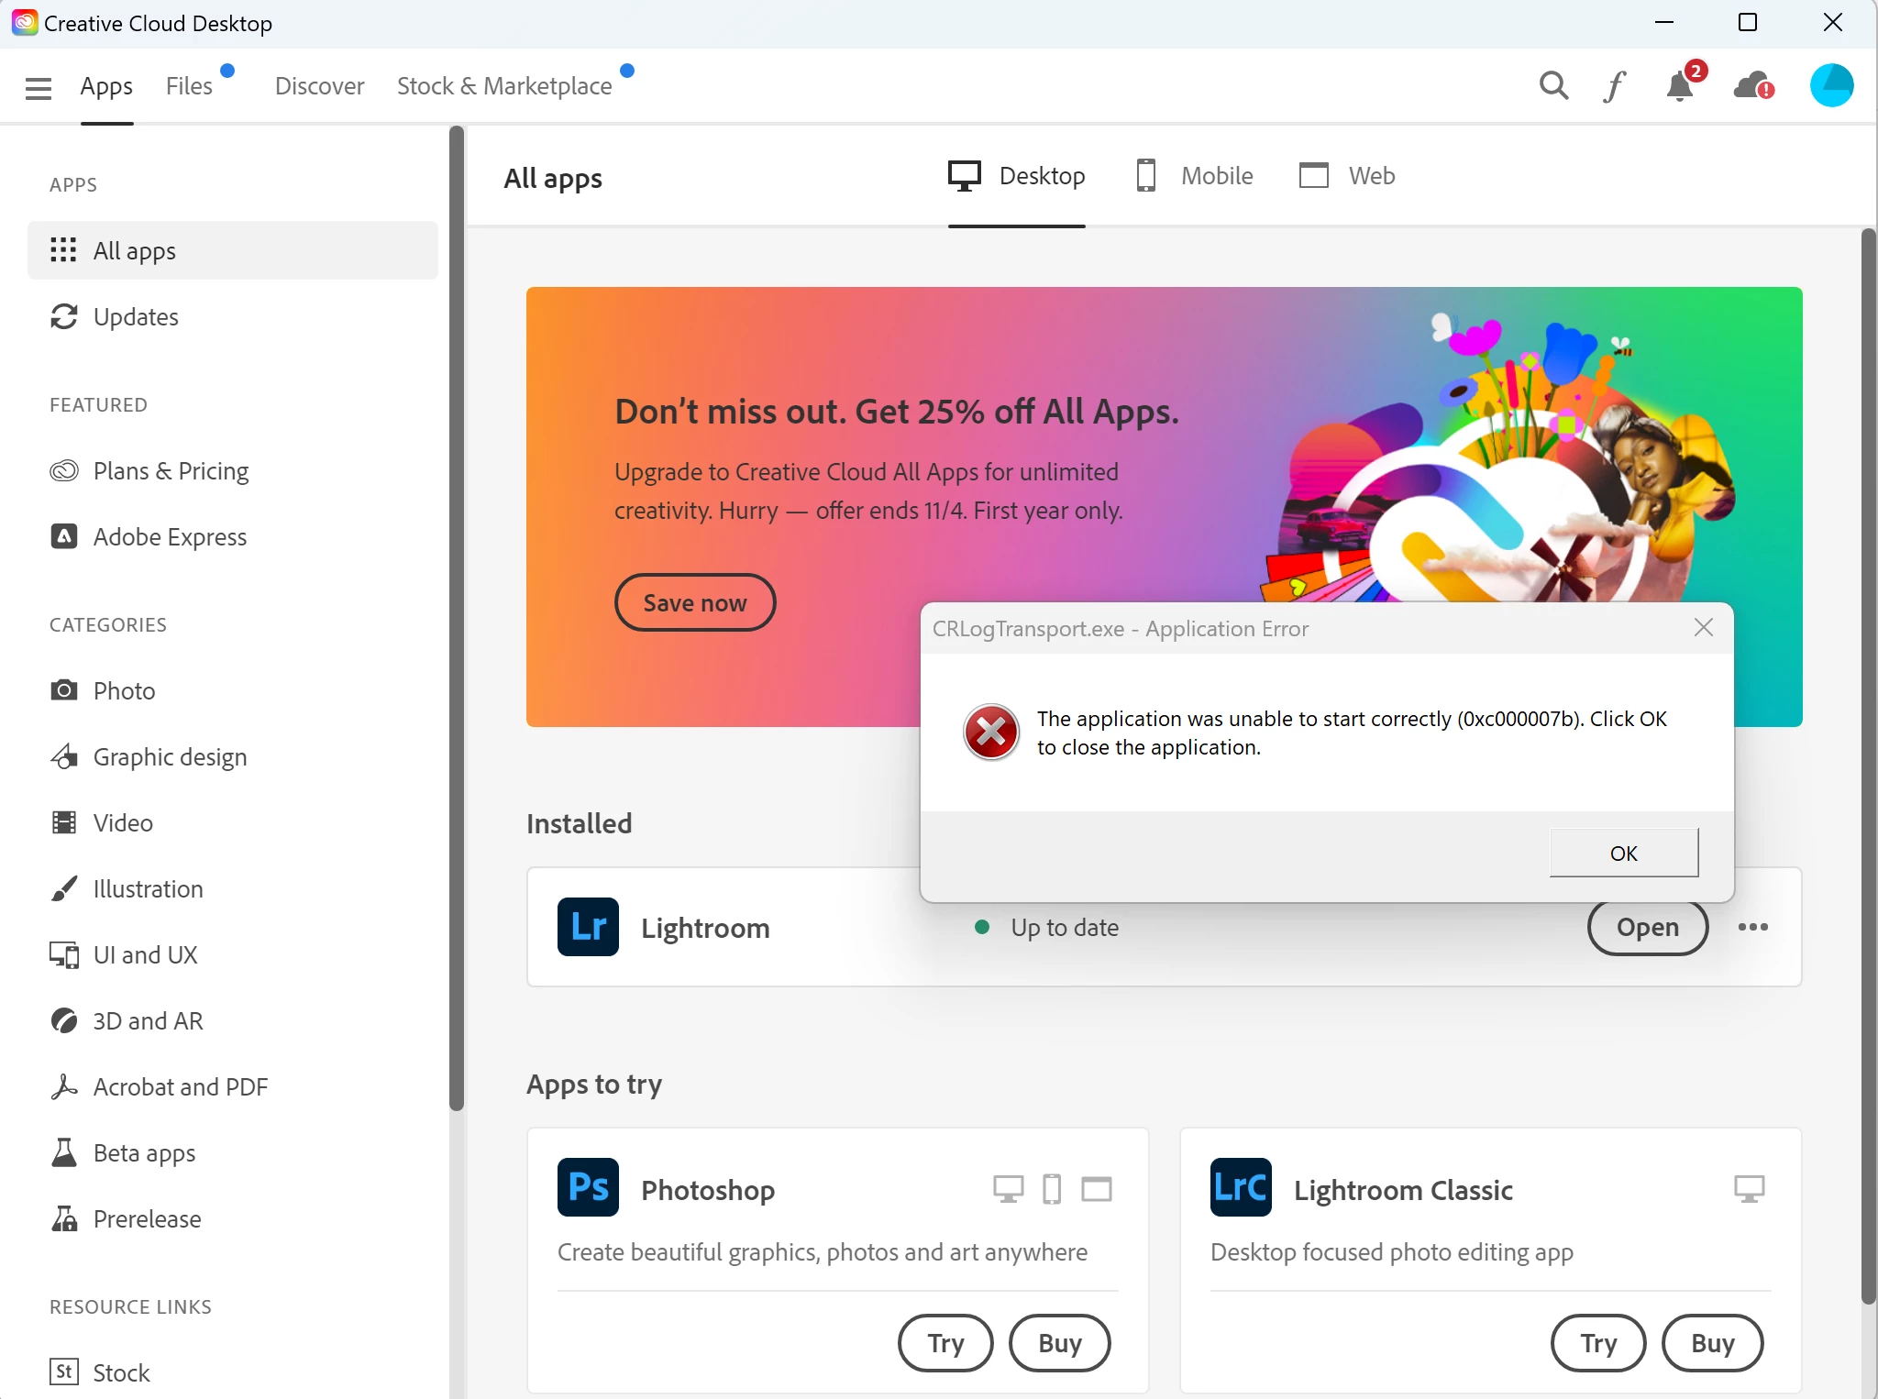Image resolution: width=1878 pixels, height=1399 pixels.
Task: Click the Lightroom Classic LrC icon
Action: coord(1240,1187)
